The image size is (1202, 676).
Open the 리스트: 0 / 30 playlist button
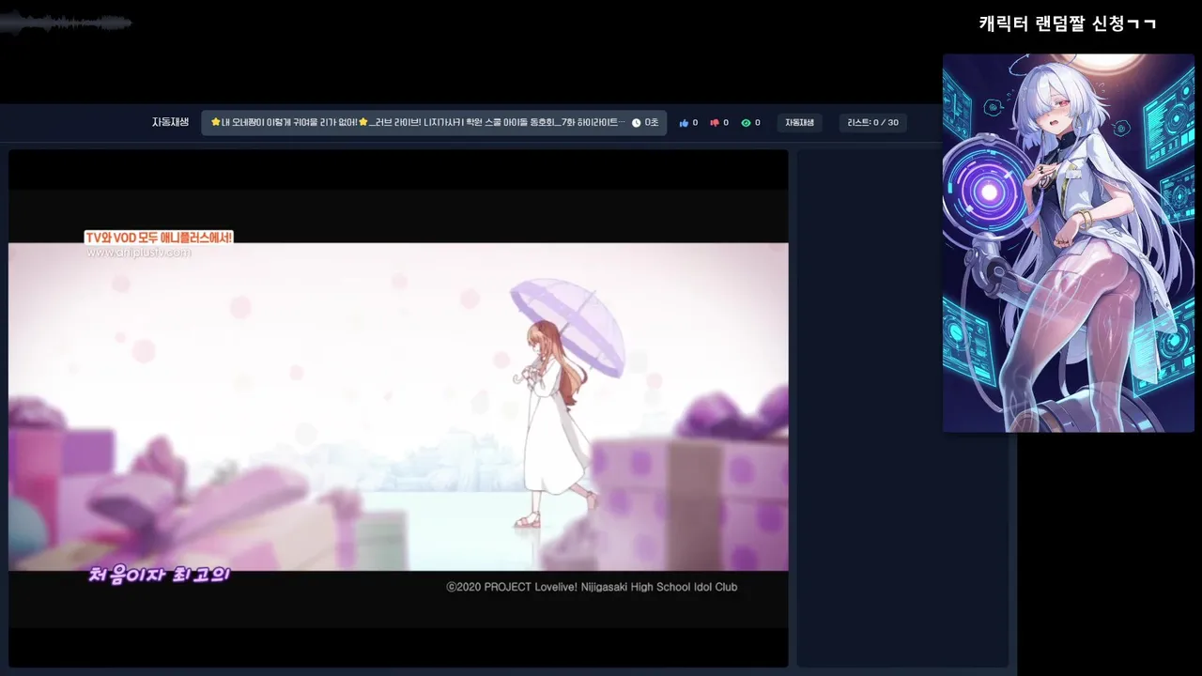coord(872,123)
